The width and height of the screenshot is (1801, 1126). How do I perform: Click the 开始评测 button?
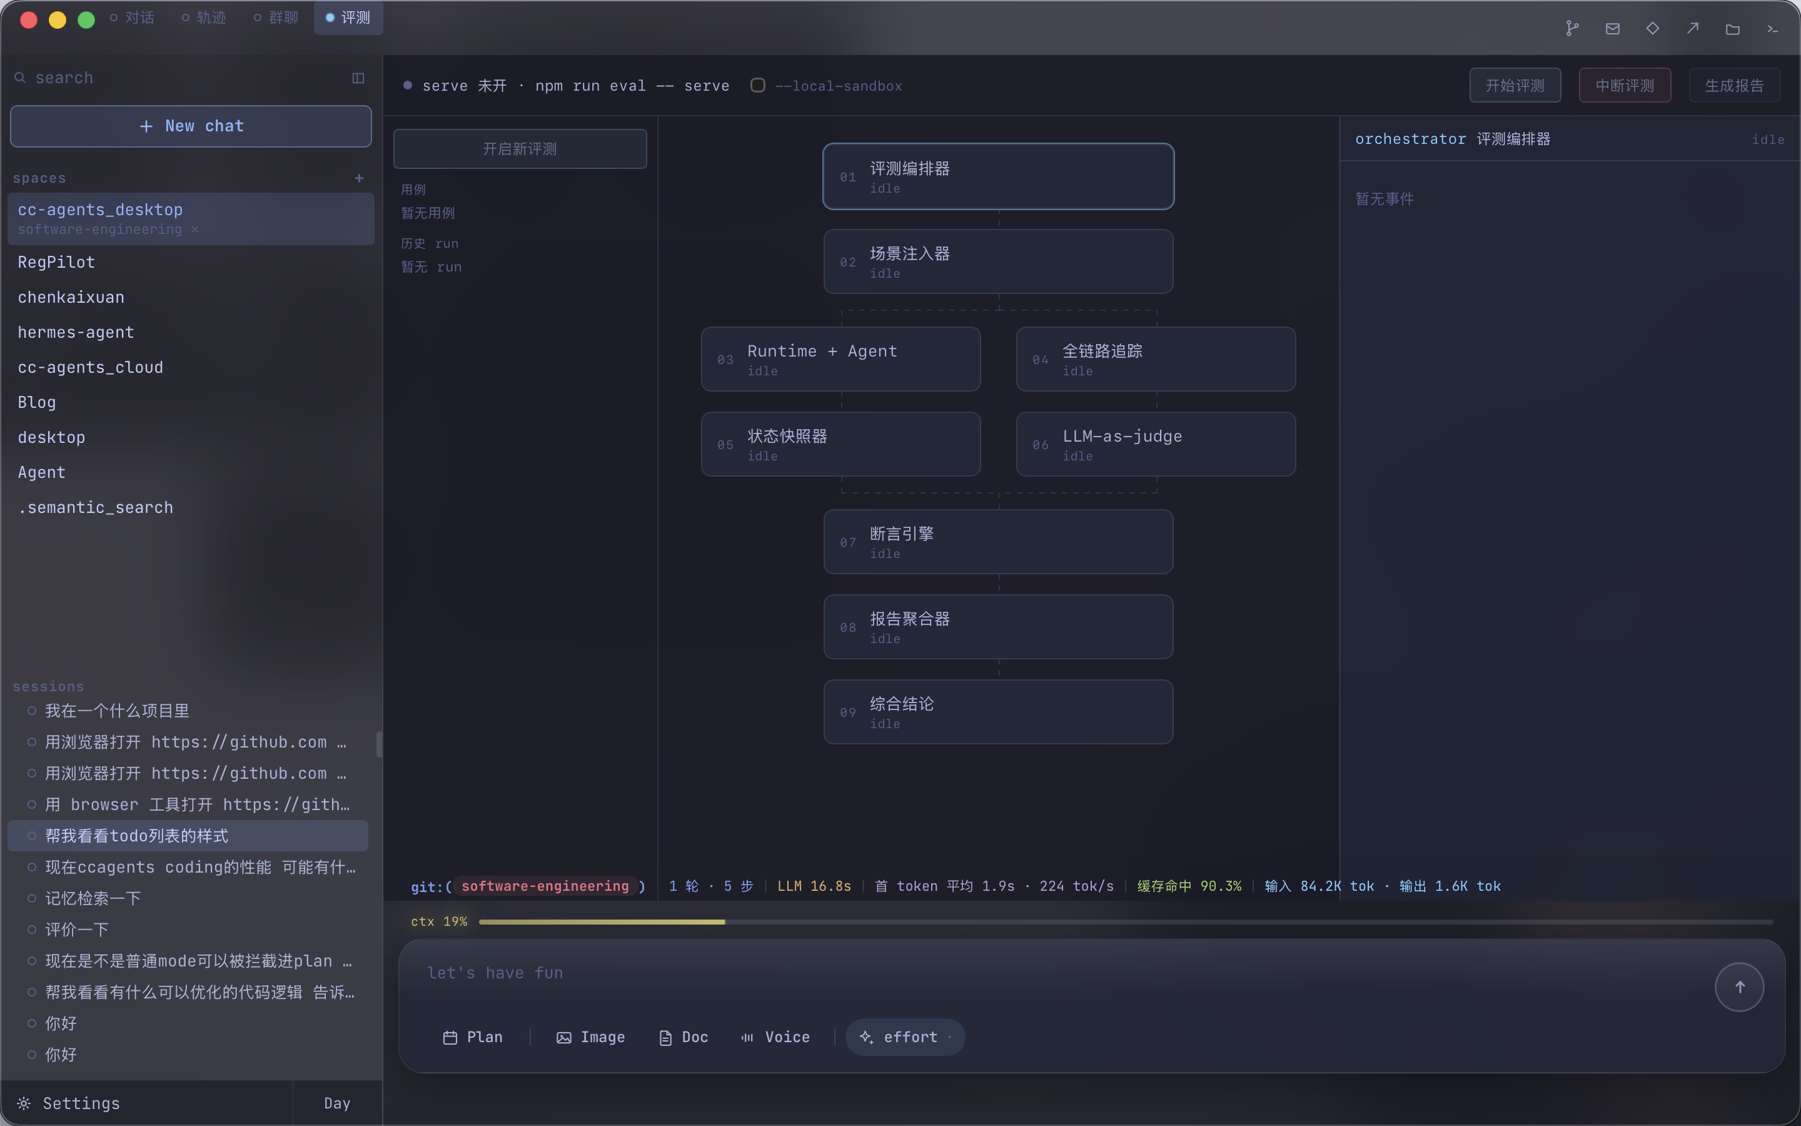(x=1515, y=85)
